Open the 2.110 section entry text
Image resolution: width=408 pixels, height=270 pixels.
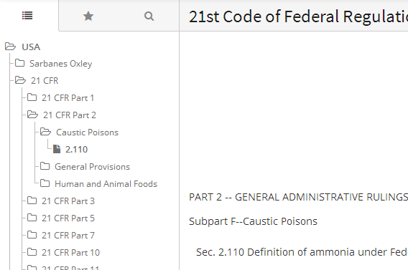(x=76, y=150)
